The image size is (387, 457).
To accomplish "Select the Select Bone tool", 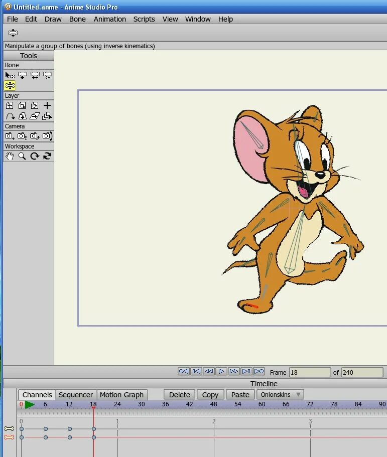I will [10, 75].
